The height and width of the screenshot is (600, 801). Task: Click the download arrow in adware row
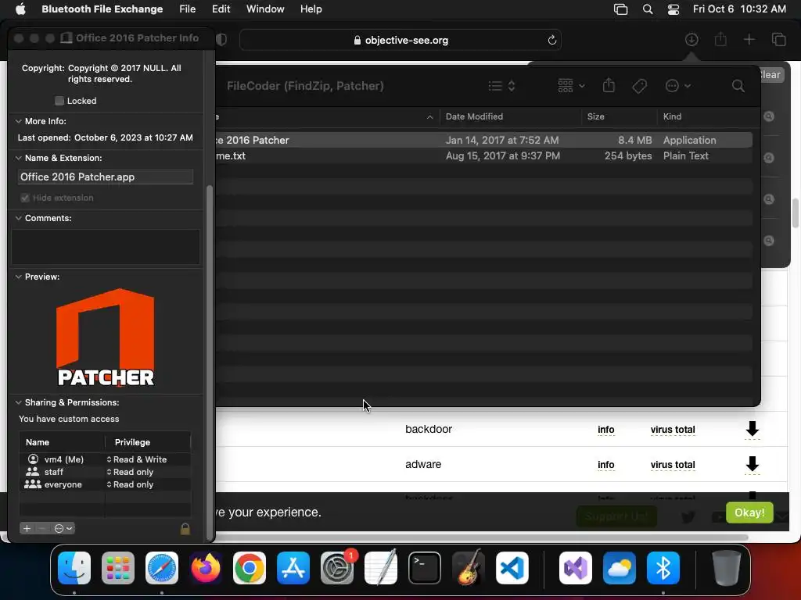[752, 464]
